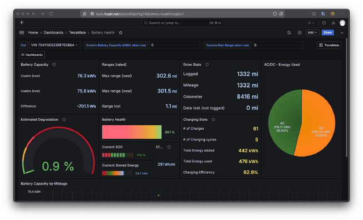Open the TeslaMate link button
The height and width of the screenshot is (220, 363).
329,45
